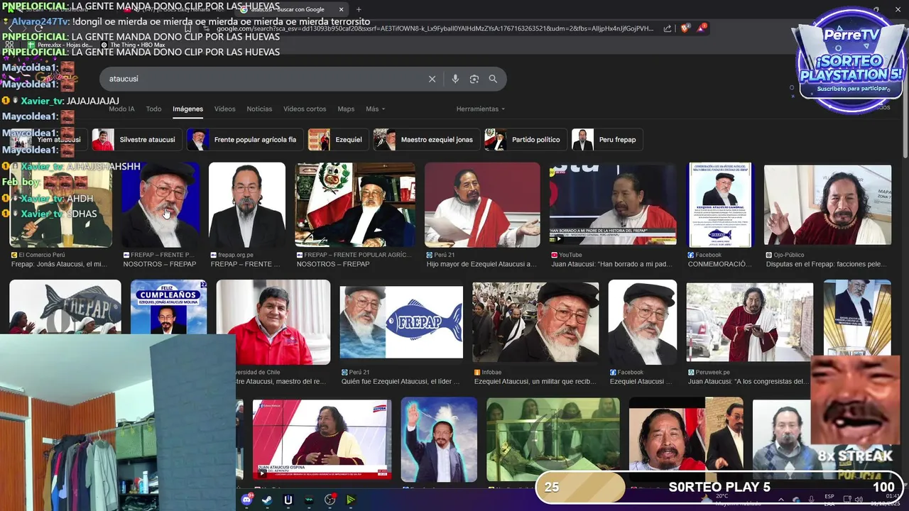The image size is (909, 511).
Task: Close the 'ataucusi - Buscar con Google' tab
Action: [x=341, y=9]
